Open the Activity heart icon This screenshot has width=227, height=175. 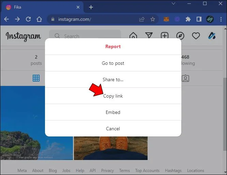(x=196, y=36)
